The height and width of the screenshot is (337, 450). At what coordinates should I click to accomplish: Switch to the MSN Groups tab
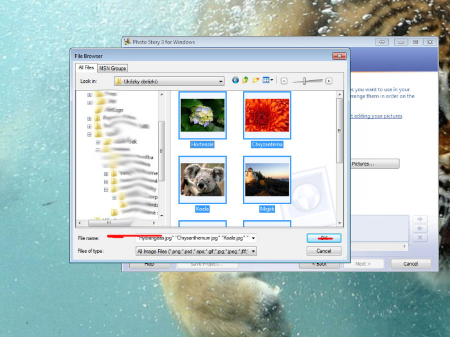pos(113,68)
